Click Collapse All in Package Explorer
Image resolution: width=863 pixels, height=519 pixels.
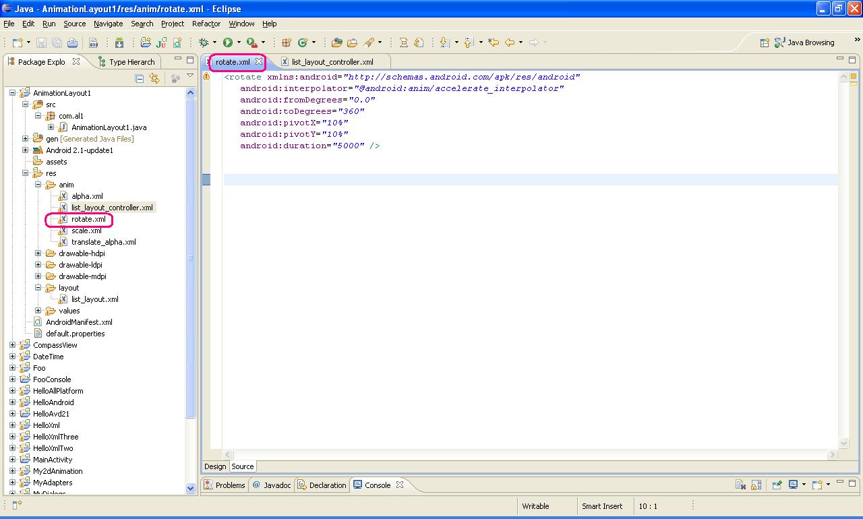point(140,78)
